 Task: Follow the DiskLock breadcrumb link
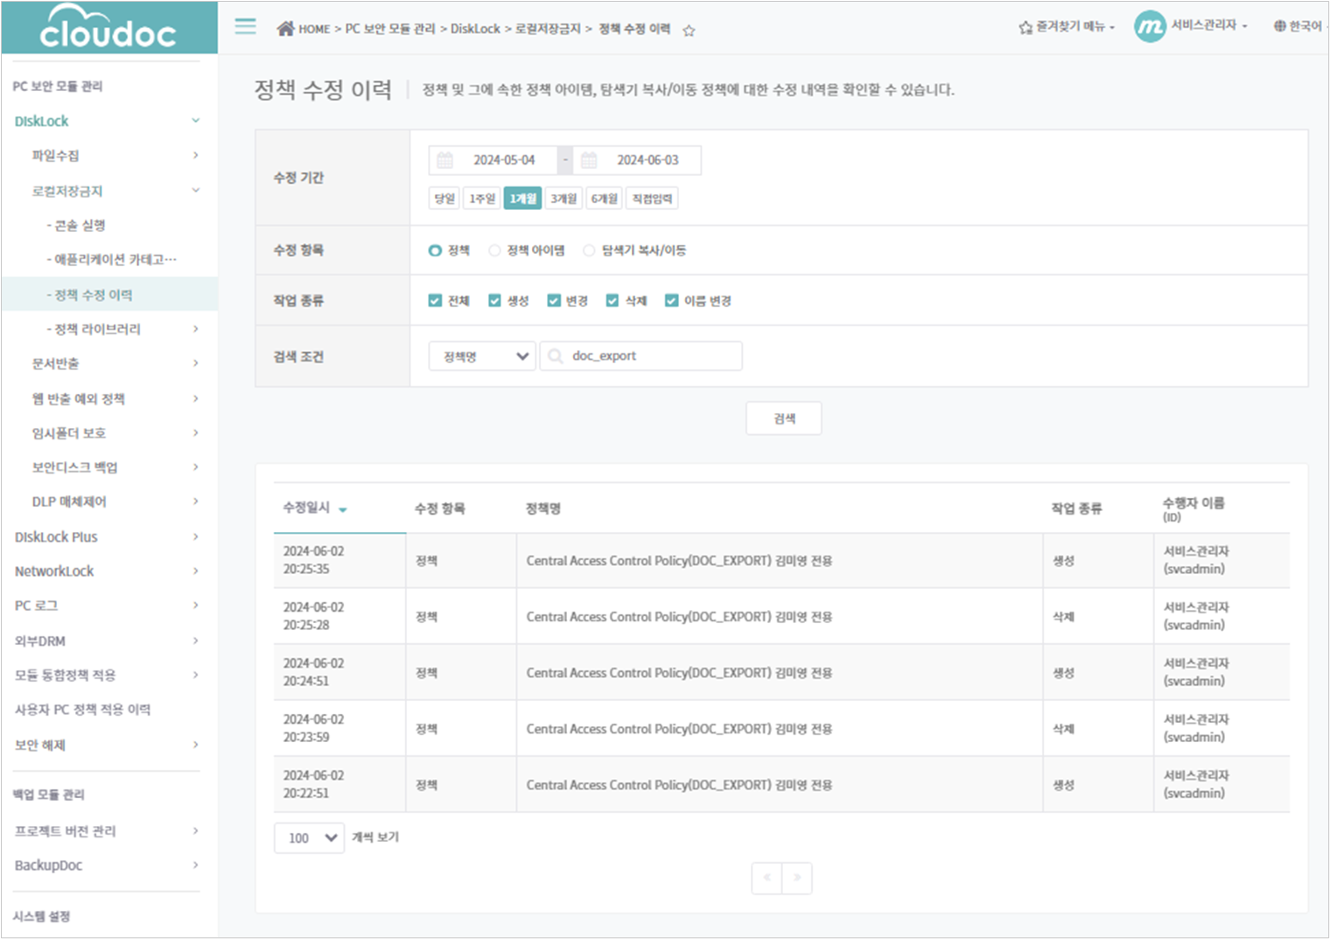point(475,29)
